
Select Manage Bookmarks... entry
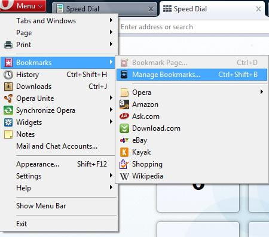(192, 75)
